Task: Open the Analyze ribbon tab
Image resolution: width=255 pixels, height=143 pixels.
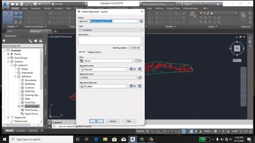Action: pos(59,8)
